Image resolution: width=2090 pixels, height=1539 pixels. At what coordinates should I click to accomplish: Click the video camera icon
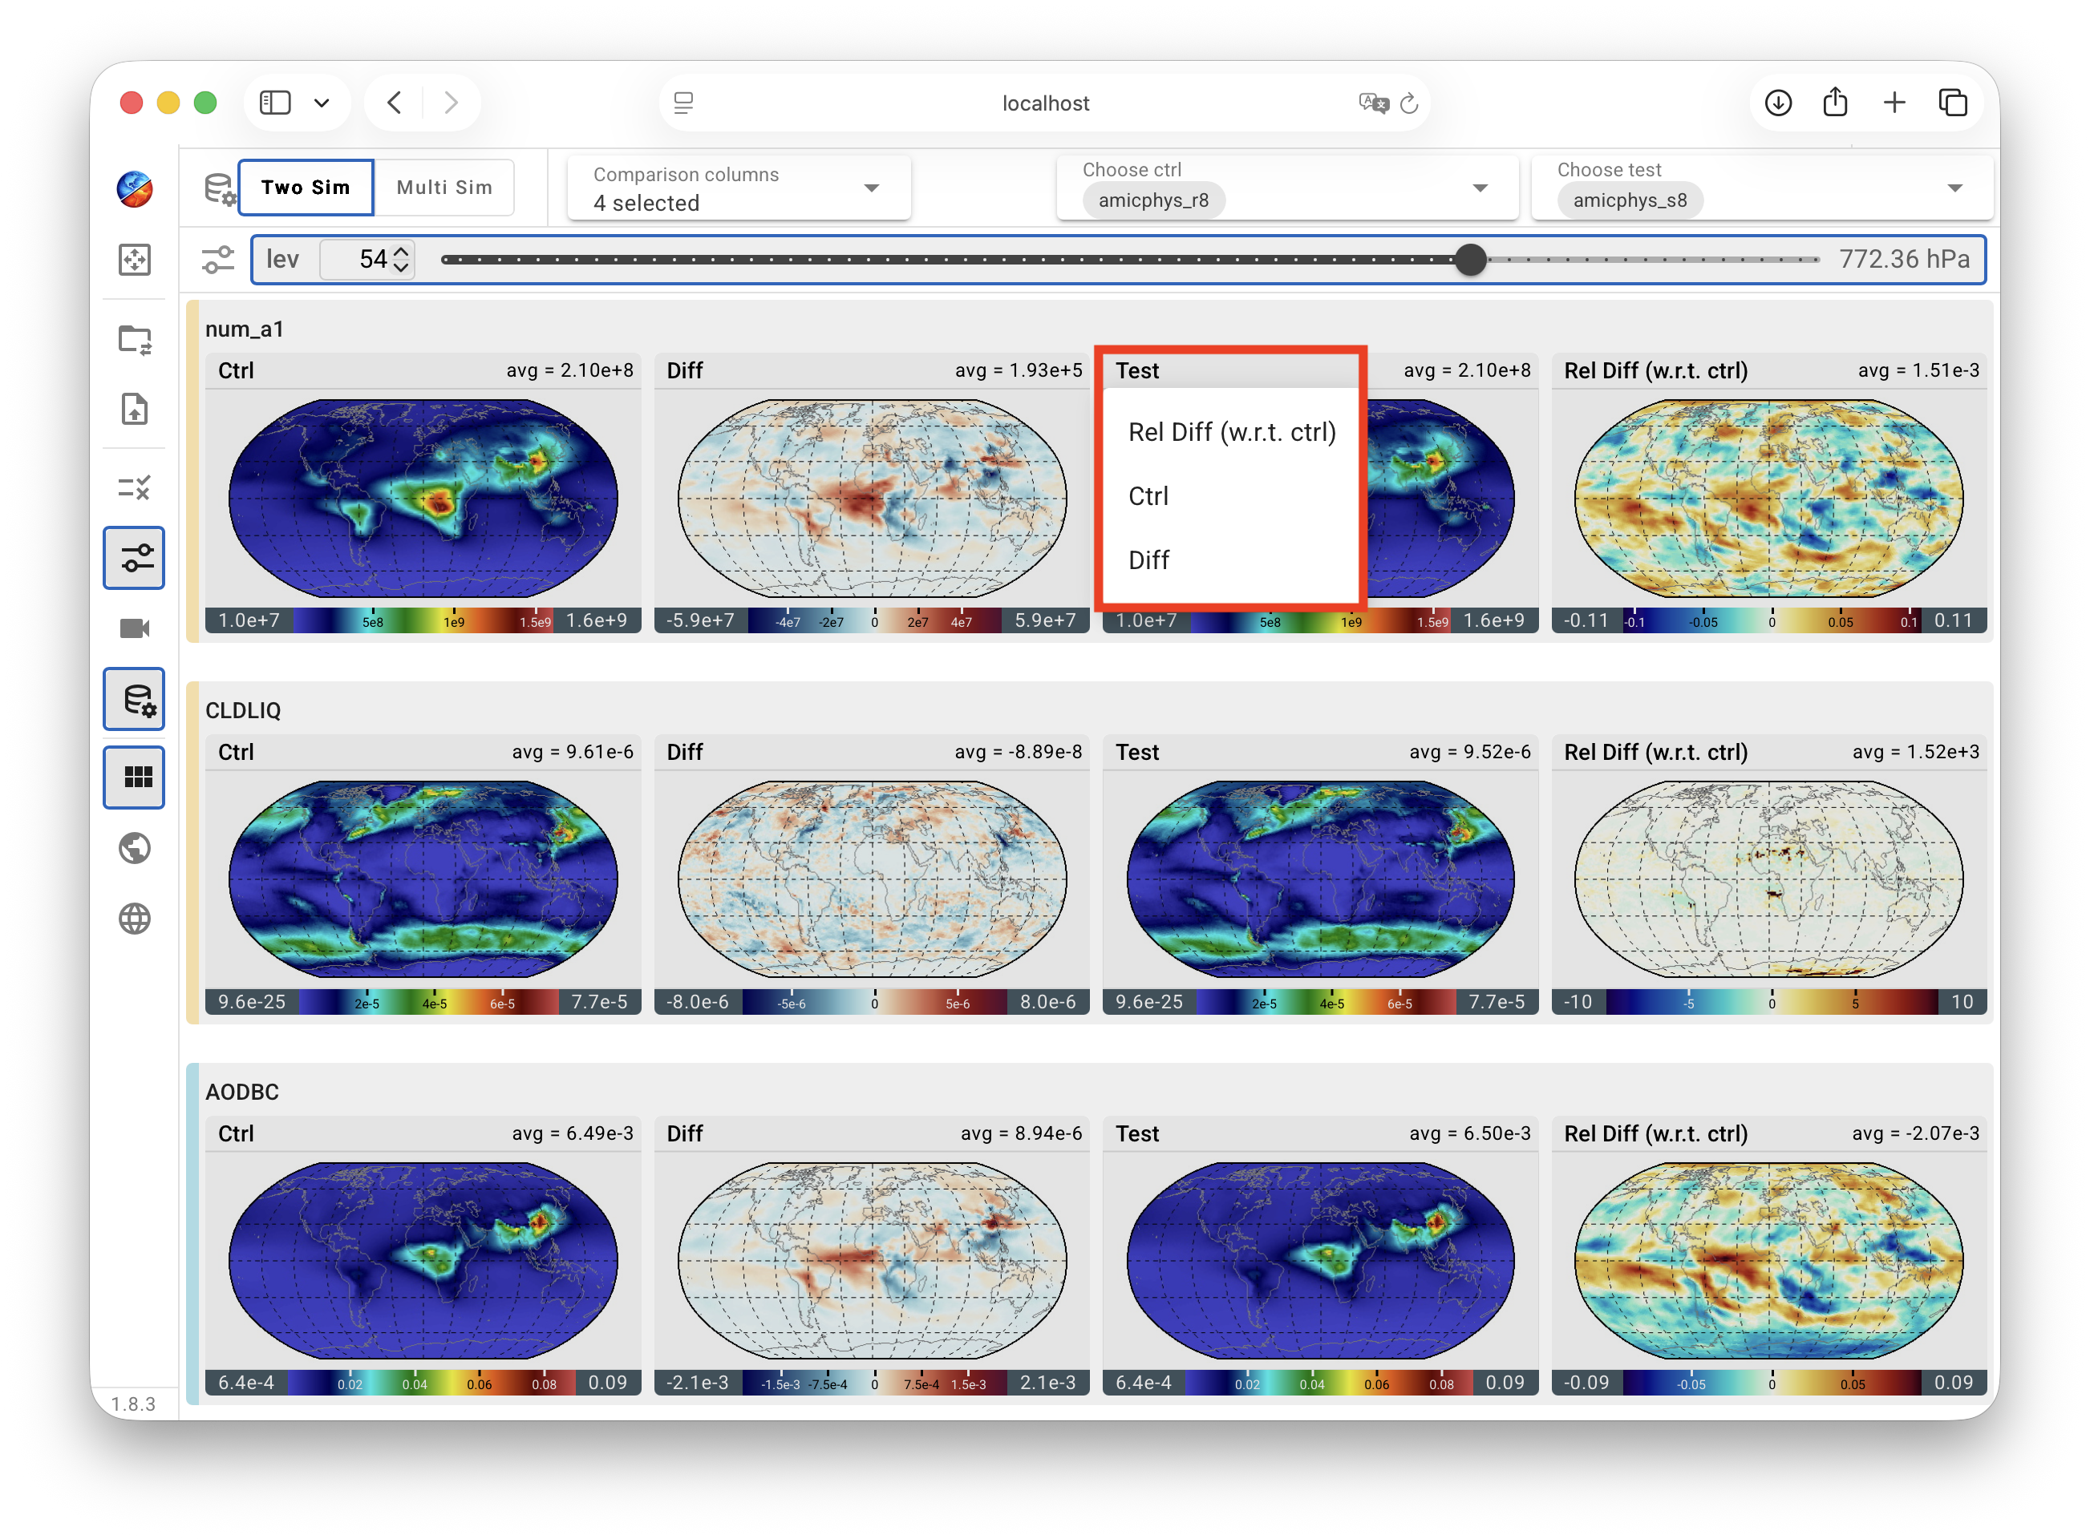pos(134,629)
